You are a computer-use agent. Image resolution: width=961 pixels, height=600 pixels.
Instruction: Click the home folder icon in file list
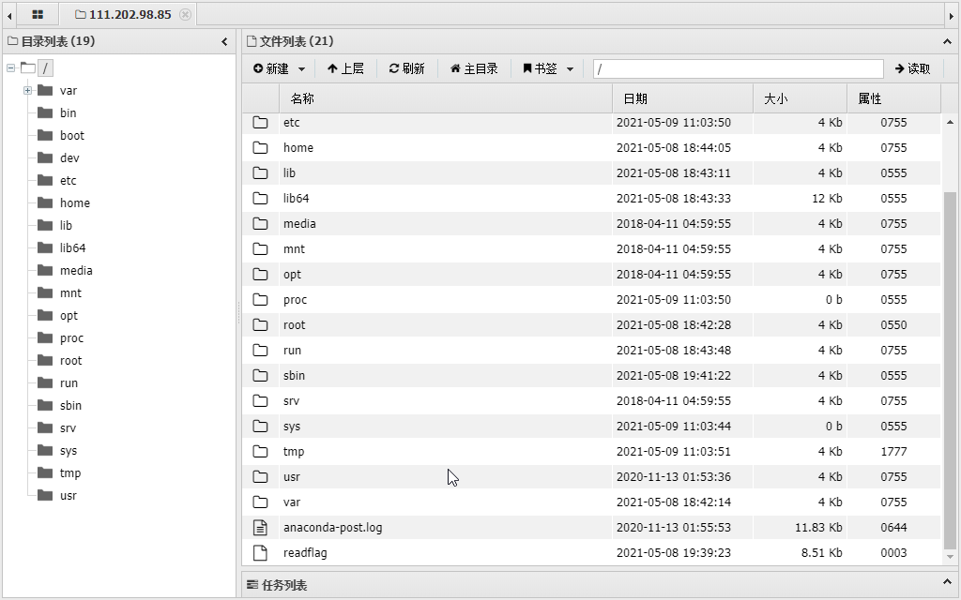point(261,147)
